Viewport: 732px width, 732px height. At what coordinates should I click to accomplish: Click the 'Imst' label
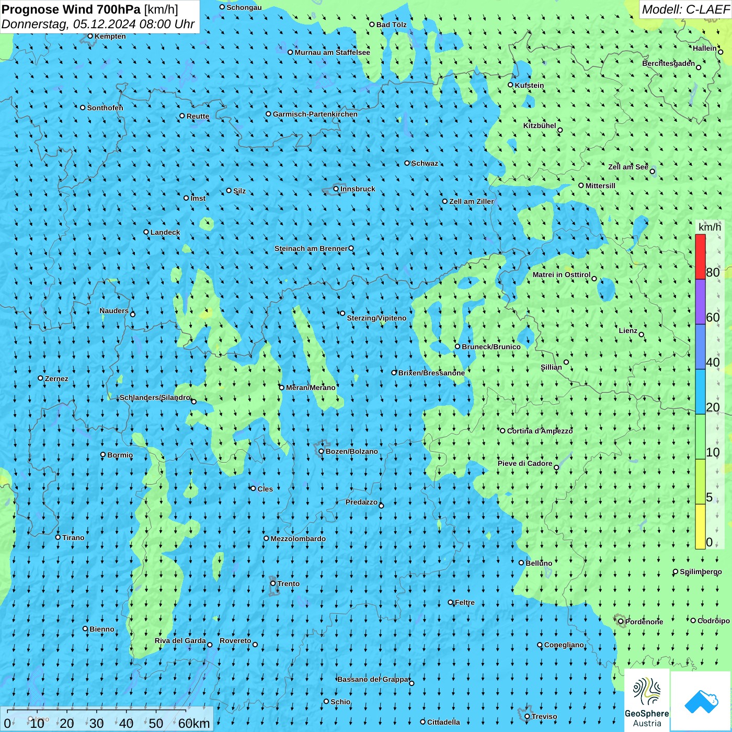(x=198, y=198)
